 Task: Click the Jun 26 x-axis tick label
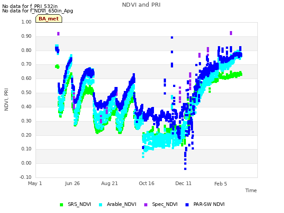pyautogui.click(x=72, y=183)
